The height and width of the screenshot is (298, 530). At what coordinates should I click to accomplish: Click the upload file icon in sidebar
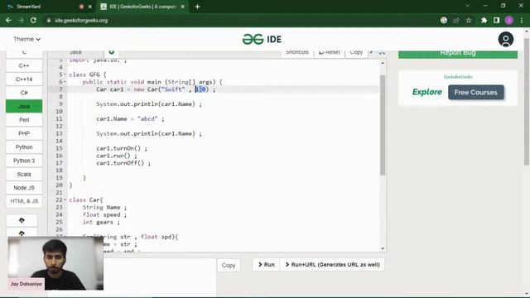coord(22,220)
